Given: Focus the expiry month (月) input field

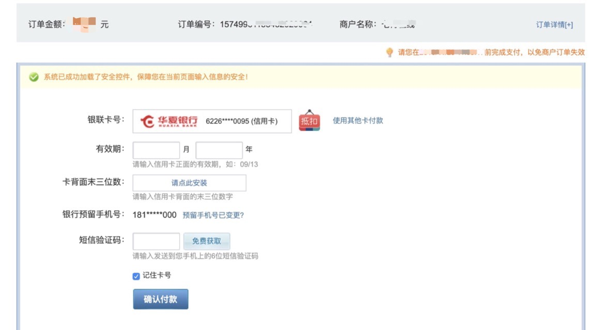Looking at the screenshot, I should pos(156,150).
